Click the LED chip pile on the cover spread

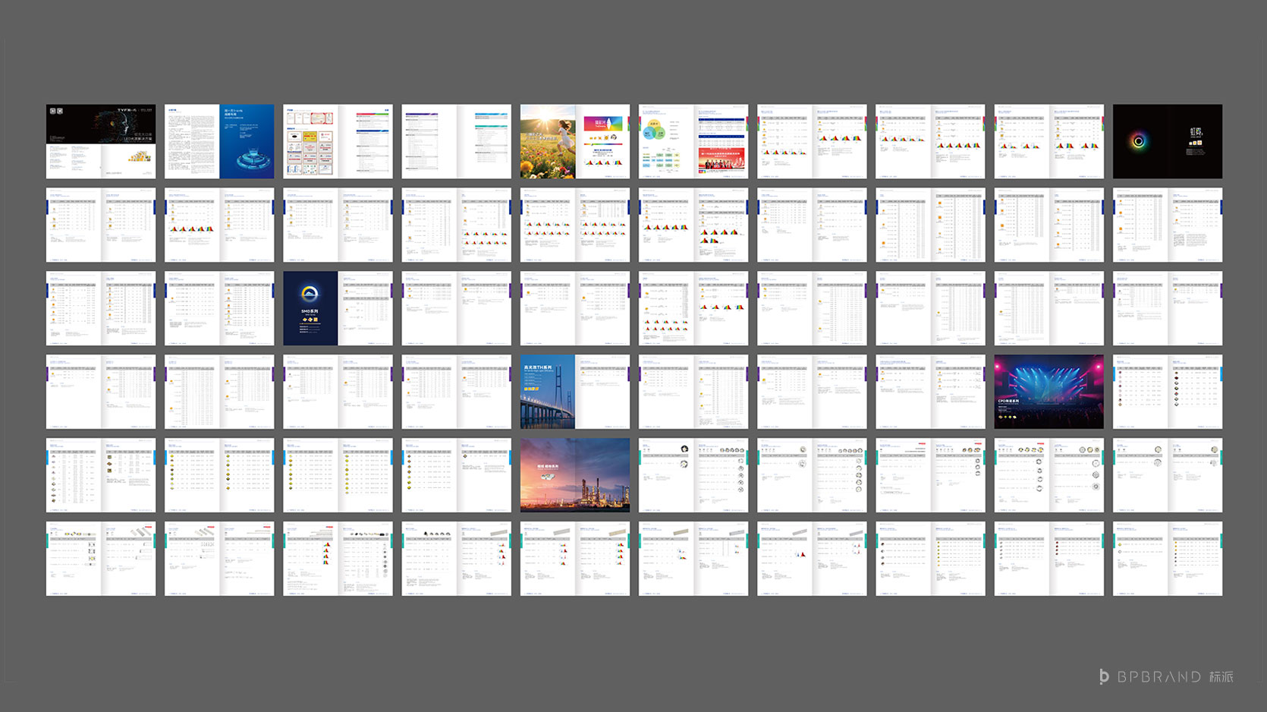tap(139, 157)
